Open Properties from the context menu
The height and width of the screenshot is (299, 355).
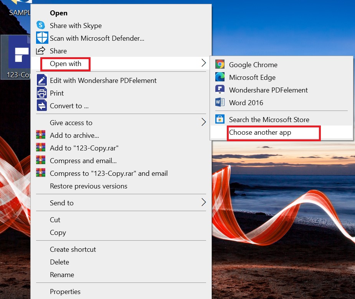coord(65,292)
